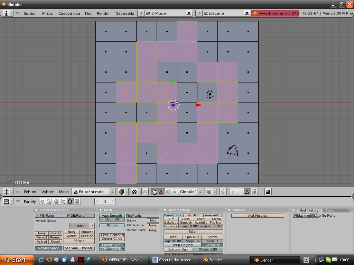
Task: Open the SR:2-Model screen selector
Action: click(141, 13)
